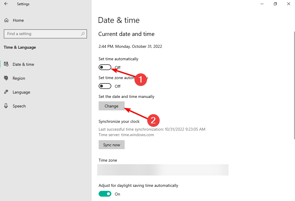Screen dimensions: 295x201
Task: Click the Date & time calendar icon
Action: [6, 64]
